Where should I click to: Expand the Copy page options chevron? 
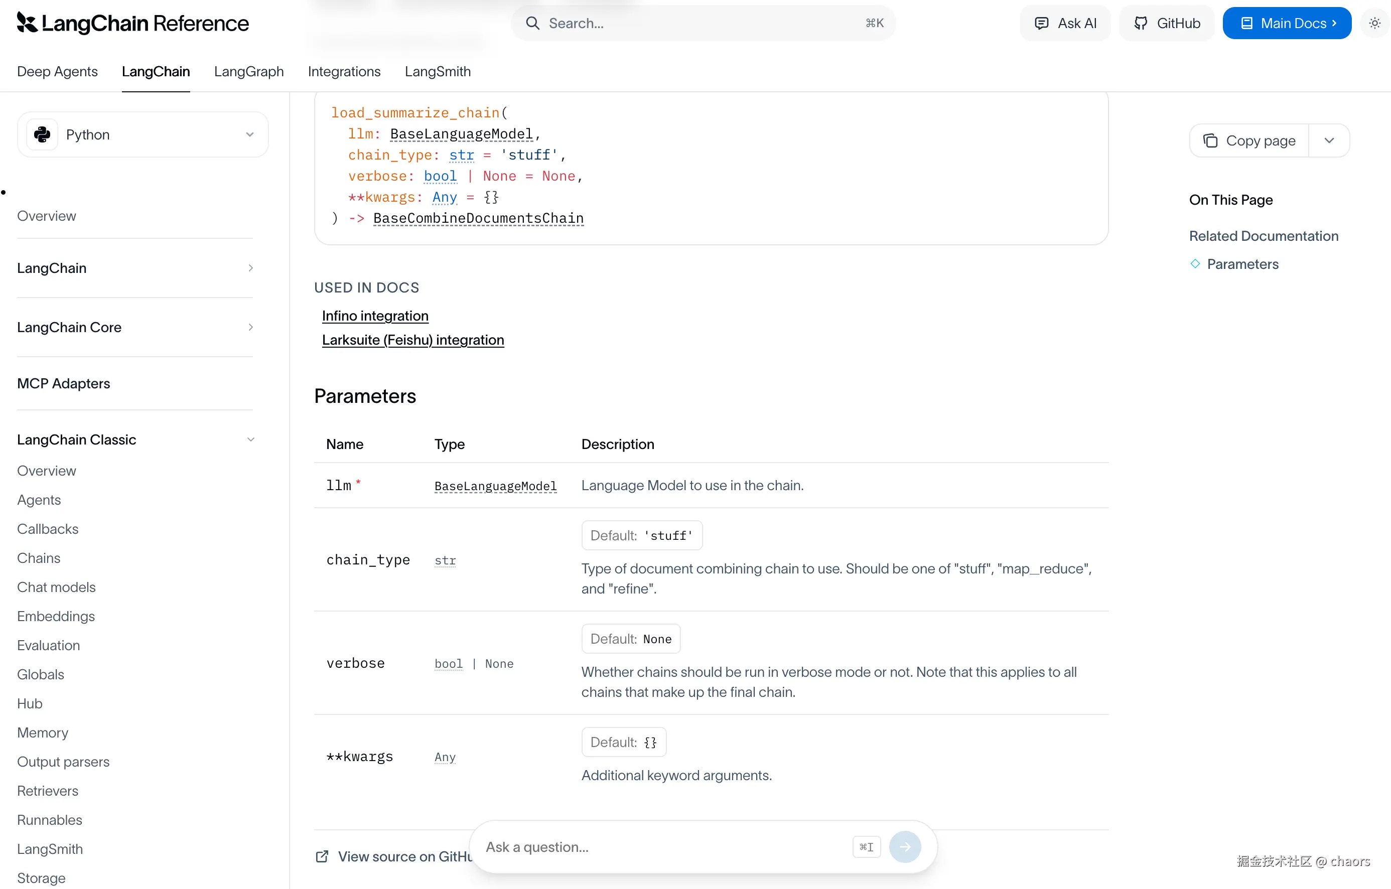pos(1329,140)
